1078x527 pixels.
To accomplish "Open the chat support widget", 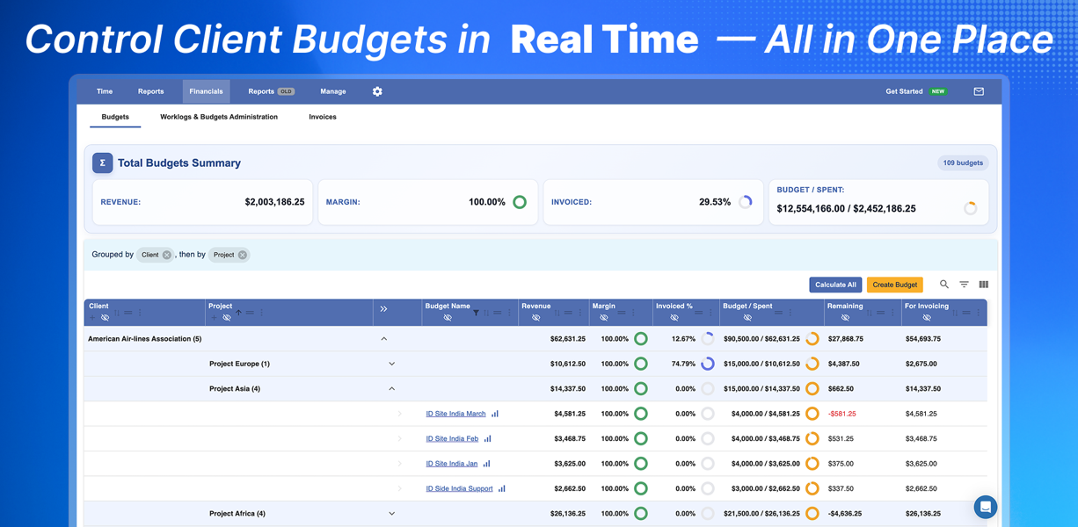I will tap(986, 507).
